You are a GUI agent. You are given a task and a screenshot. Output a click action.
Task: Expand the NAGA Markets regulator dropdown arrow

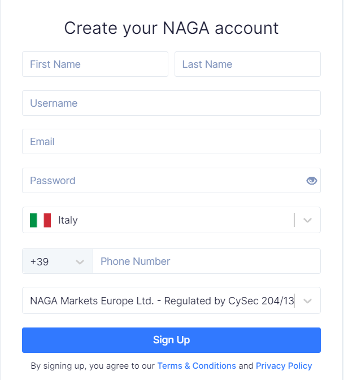click(x=307, y=301)
